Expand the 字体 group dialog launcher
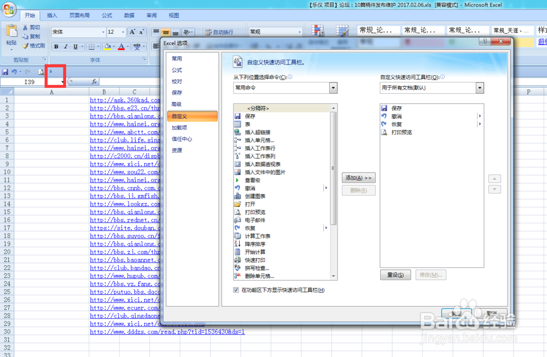547x357 pixels. pyautogui.click(x=144, y=59)
